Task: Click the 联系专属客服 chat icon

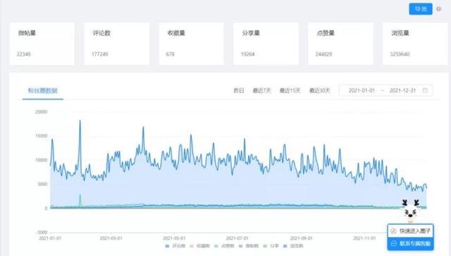Action: pyautogui.click(x=393, y=243)
